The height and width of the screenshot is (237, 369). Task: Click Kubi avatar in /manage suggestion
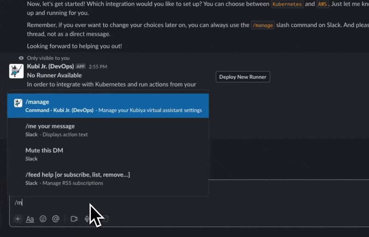(18, 103)
